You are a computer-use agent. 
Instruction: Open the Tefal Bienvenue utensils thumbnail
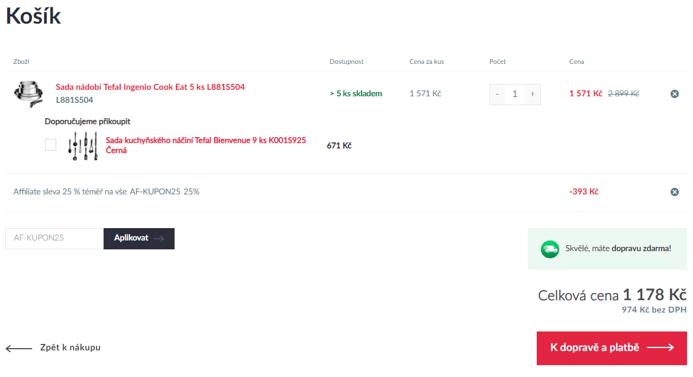pos(83,146)
